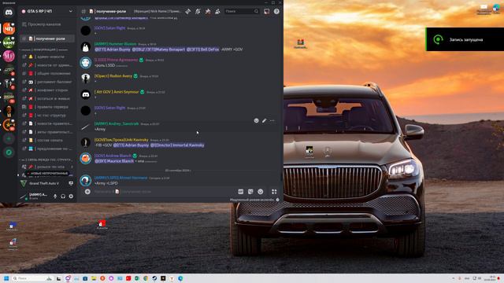Screen dimensions: 504x283
Task: Open threads icon in channel header
Action: pos(188,12)
